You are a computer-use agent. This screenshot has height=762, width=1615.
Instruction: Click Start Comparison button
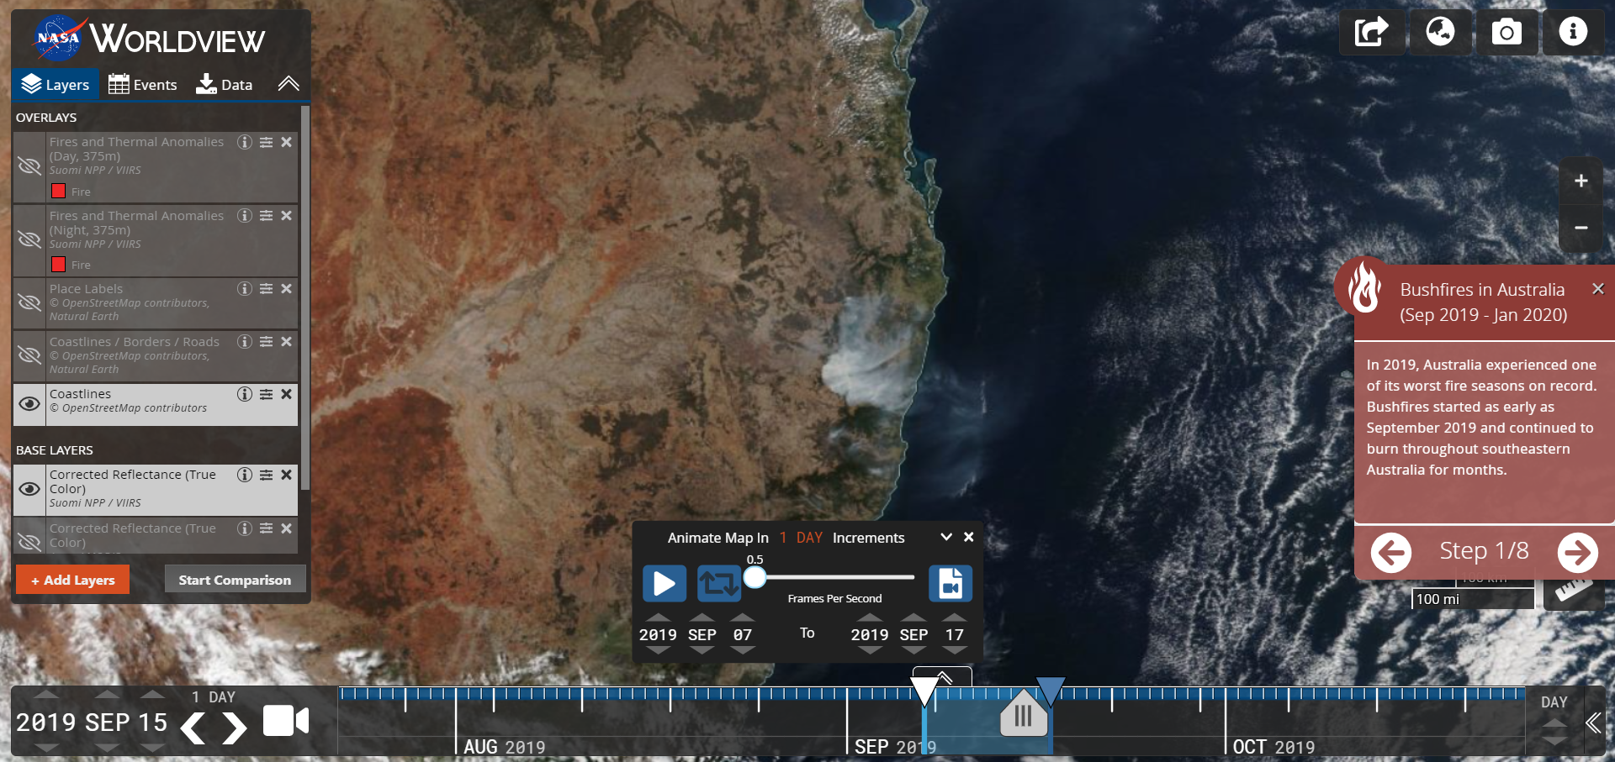point(235,580)
